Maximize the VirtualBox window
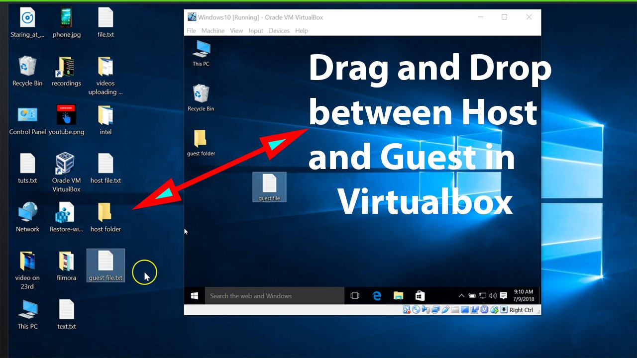The image size is (637, 358). (504, 17)
